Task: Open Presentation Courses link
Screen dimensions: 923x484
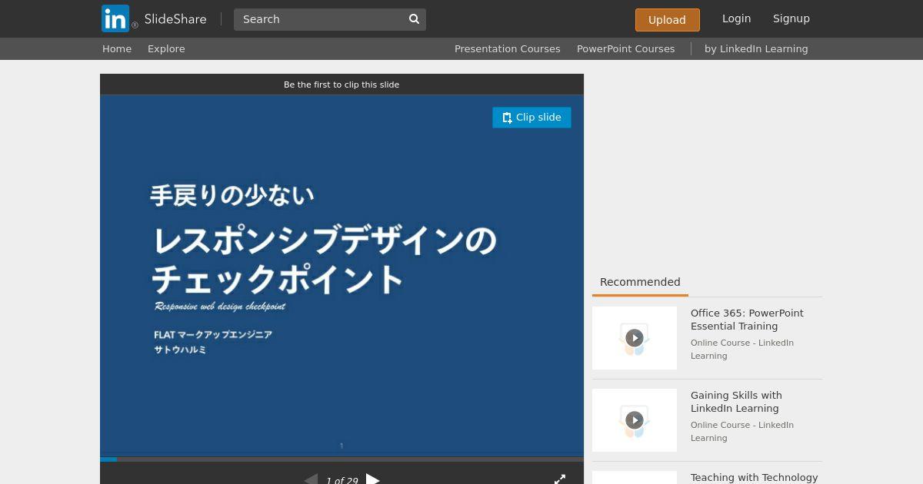Action: pos(507,48)
